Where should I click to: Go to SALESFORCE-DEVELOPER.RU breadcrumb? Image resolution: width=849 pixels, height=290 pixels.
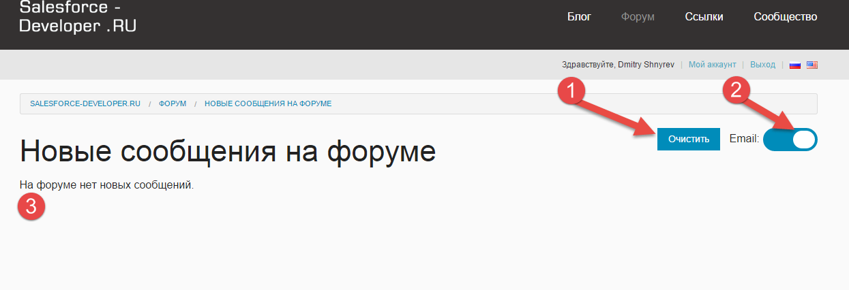point(85,103)
